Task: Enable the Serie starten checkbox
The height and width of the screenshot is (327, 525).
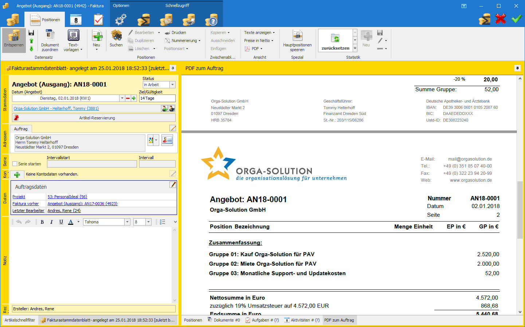Action: point(15,164)
